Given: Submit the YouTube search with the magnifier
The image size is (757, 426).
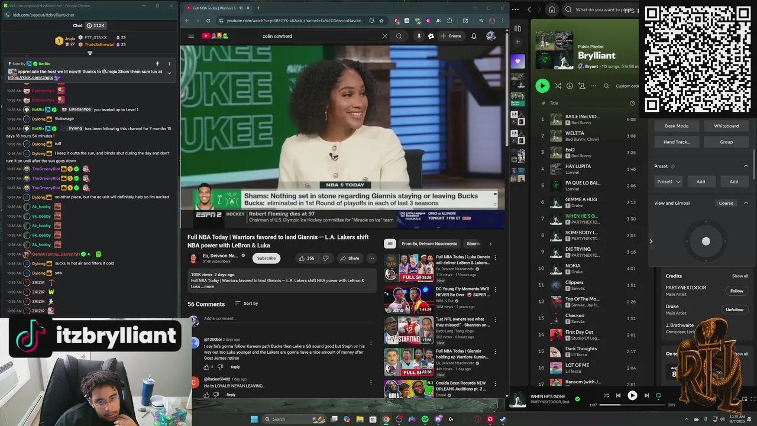Looking at the screenshot, I should [399, 36].
